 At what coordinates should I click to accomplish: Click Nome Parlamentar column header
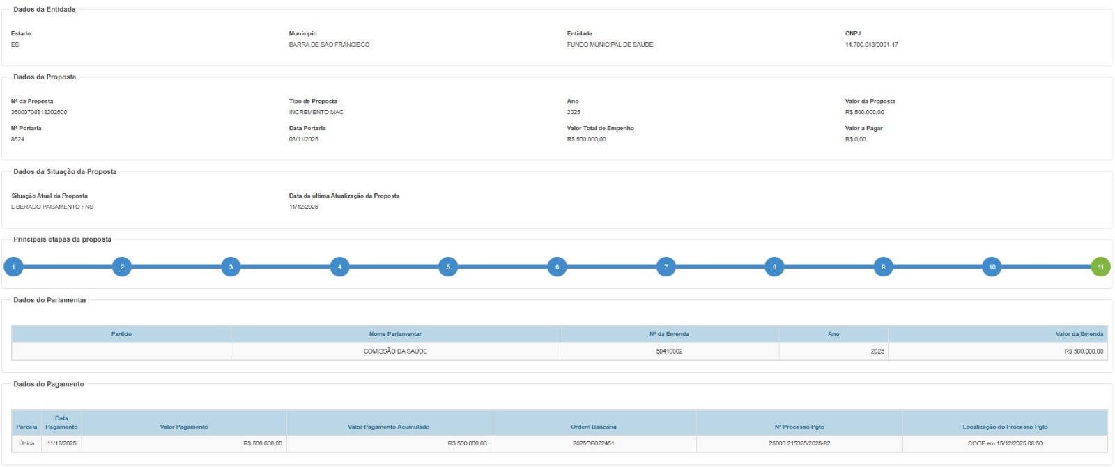[x=395, y=334]
